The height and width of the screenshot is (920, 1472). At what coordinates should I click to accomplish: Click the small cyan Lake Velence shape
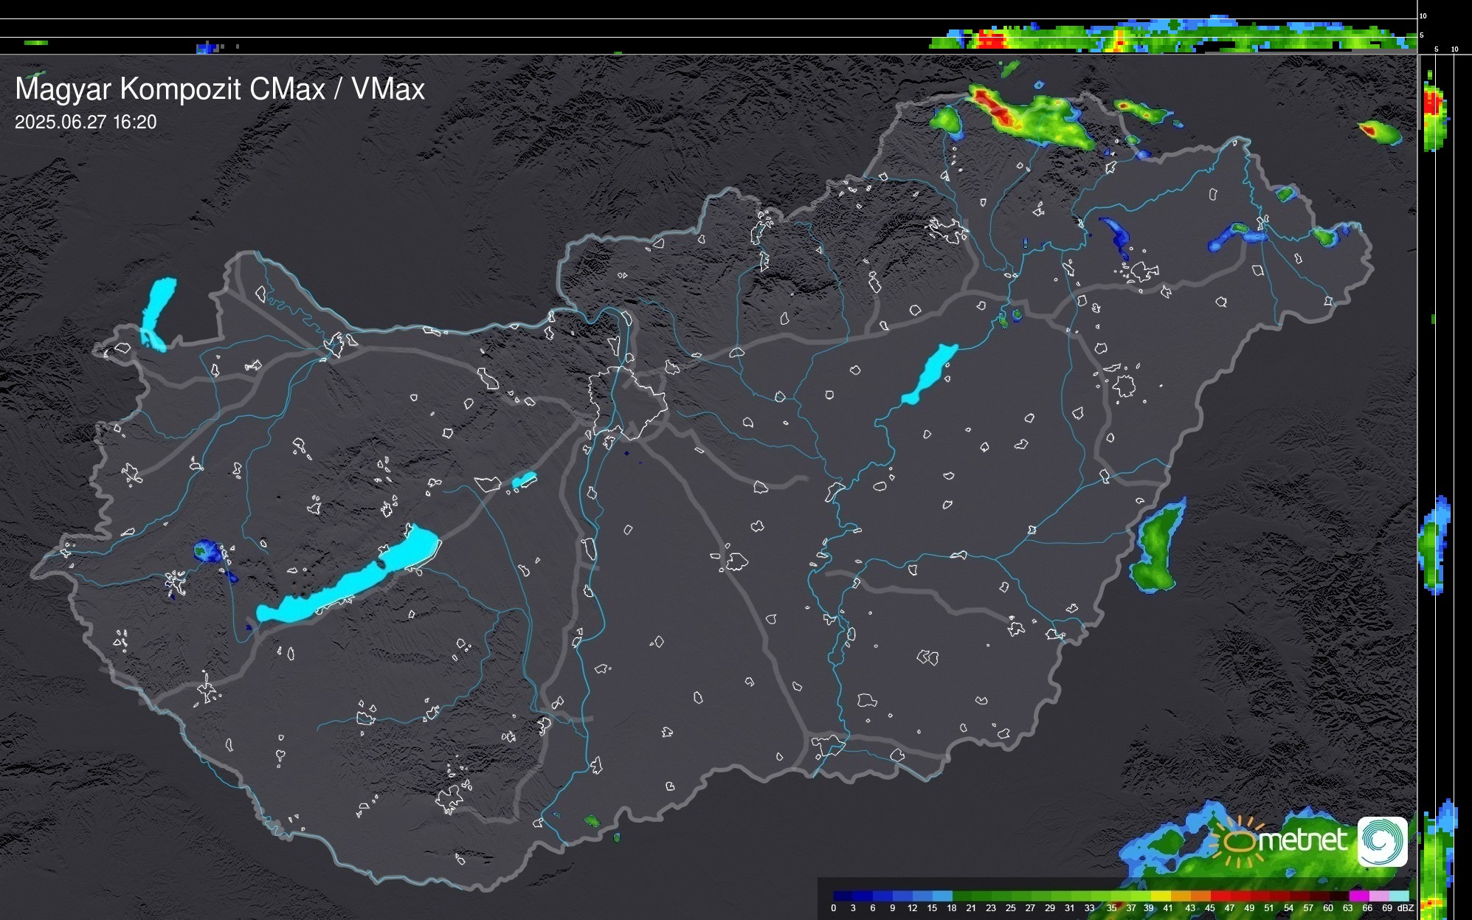(x=524, y=480)
